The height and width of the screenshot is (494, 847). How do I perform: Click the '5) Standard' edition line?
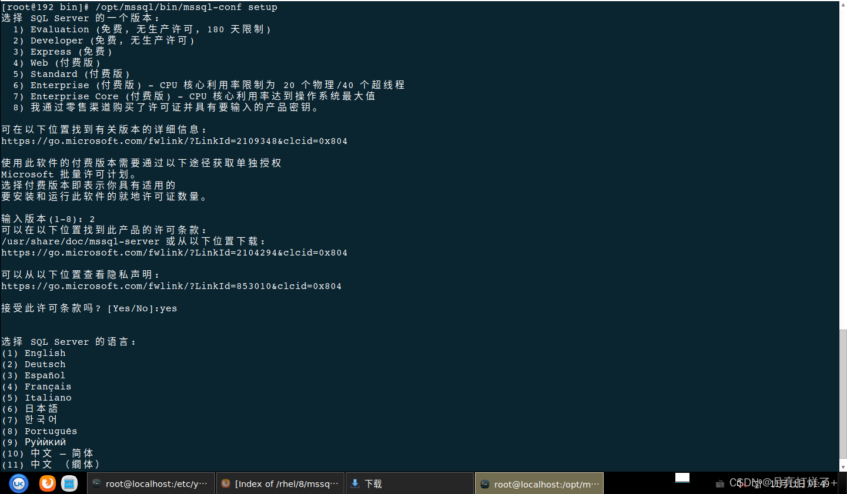tap(71, 74)
